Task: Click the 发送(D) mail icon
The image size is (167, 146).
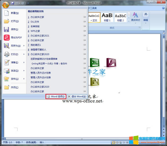Action: click(7, 71)
